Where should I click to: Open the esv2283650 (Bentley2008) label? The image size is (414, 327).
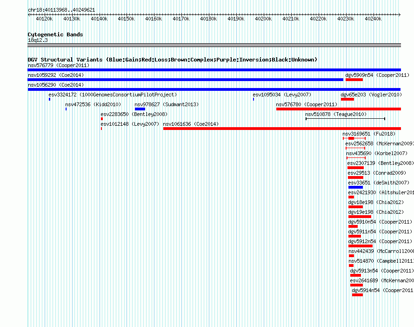coord(134,114)
